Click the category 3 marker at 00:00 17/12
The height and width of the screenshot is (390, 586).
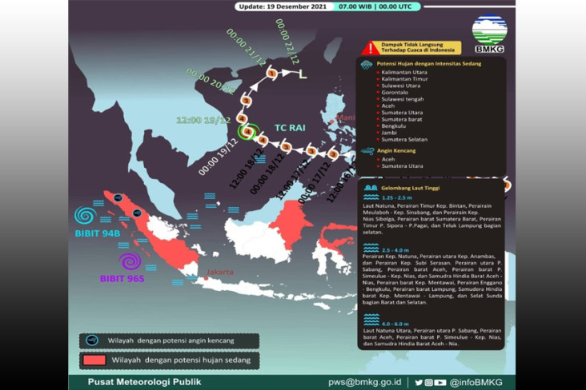333,154
